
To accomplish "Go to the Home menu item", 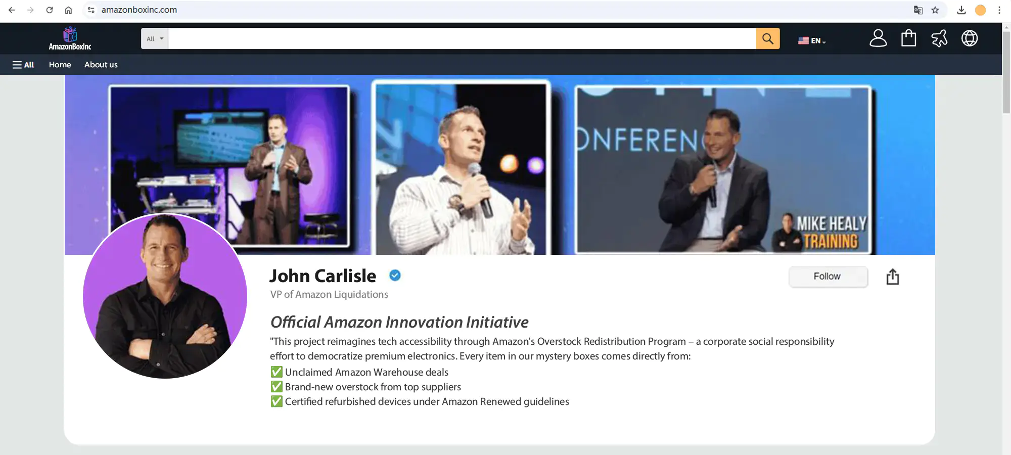I will (60, 65).
